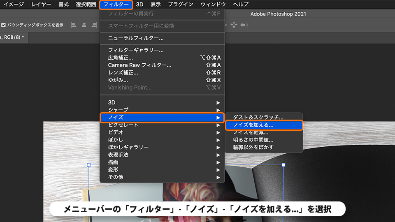Open the イメージ menu
Image resolution: width=395 pixels, height=222 pixels.
click(x=13, y=4)
